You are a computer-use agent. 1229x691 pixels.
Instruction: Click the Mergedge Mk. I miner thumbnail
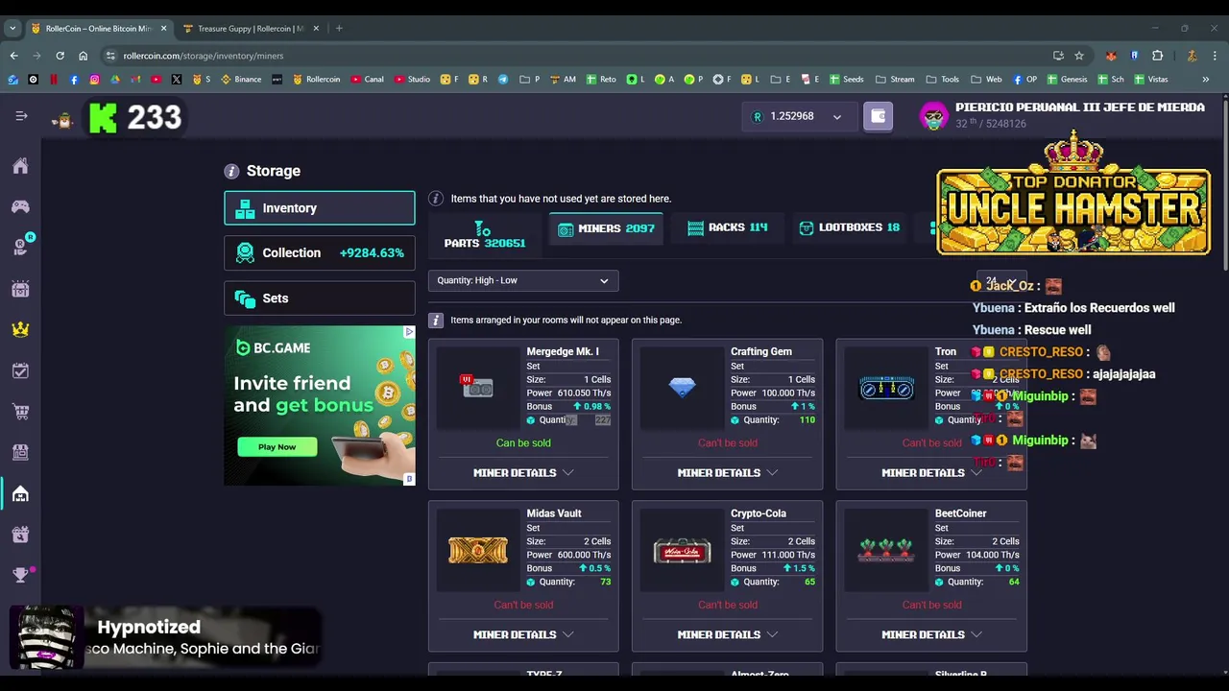(477, 387)
